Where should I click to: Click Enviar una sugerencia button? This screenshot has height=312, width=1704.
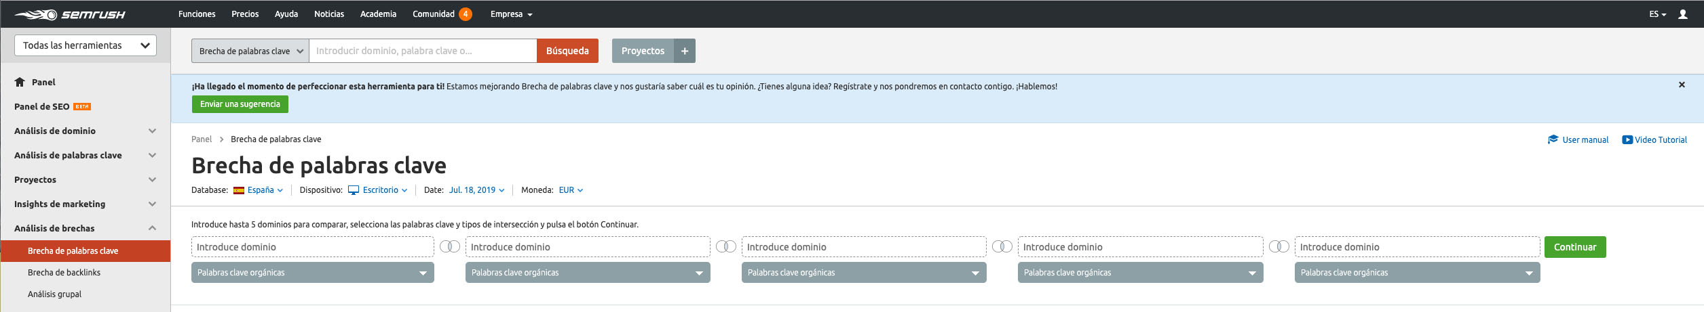[240, 104]
